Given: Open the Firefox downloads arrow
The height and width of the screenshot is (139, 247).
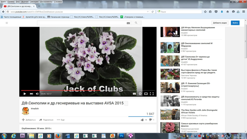Looking at the screenshot, I should [x=222, y=12].
